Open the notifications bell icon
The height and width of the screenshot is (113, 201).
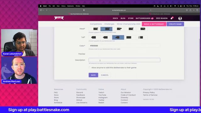(172, 18)
